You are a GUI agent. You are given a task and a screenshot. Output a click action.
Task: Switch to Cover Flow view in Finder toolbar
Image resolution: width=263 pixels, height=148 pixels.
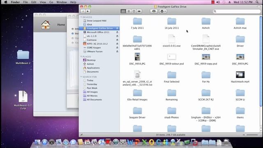point(139,11)
